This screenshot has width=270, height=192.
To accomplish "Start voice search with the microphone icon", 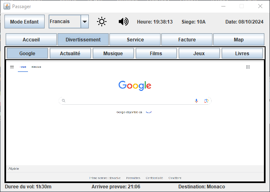I will click(x=197, y=101).
